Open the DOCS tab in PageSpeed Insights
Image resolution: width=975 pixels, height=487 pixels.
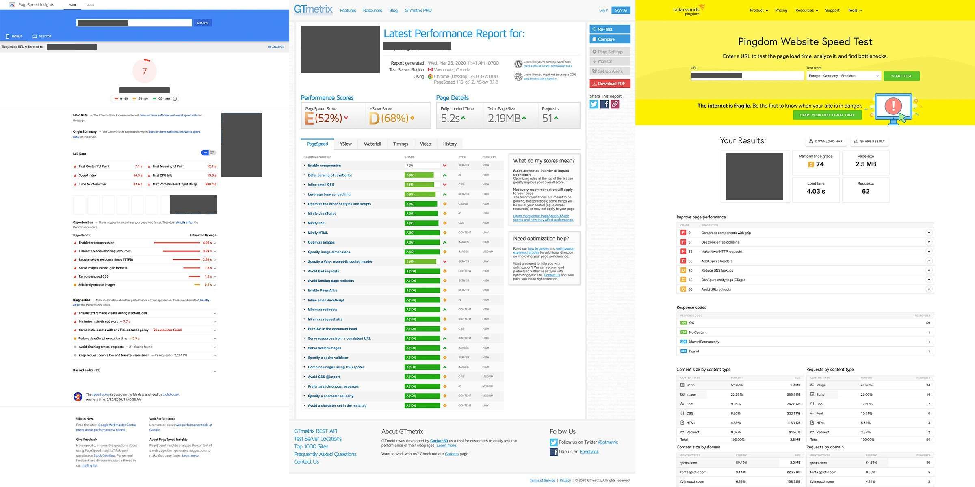(90, 5)
